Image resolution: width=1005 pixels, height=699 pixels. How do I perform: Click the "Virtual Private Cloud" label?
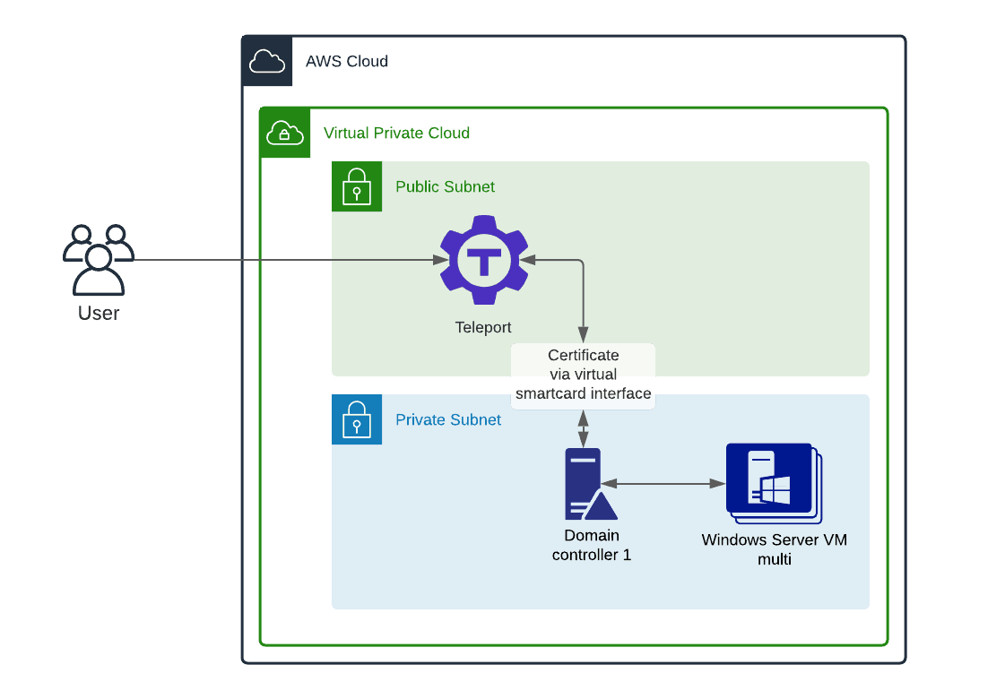[x=396, y=134]
